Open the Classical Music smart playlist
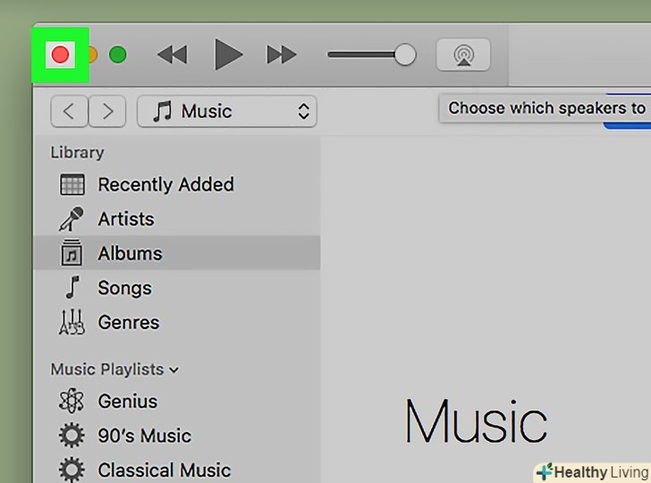 pyautogui.click(x=176, y=470)
